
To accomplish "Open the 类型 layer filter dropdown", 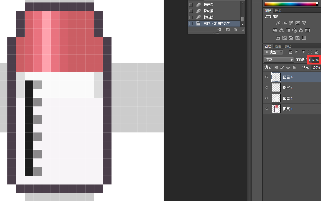I will pos(273,52).
